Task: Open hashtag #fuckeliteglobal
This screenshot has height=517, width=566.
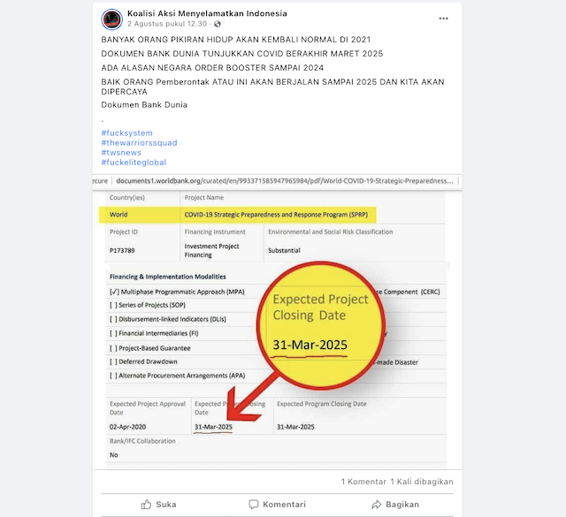Action: point(134,162)
